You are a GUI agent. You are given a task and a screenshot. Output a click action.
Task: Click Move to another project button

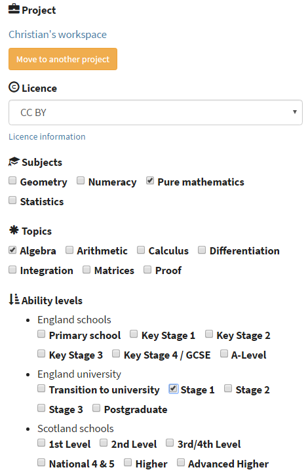(x=63, y=59)
